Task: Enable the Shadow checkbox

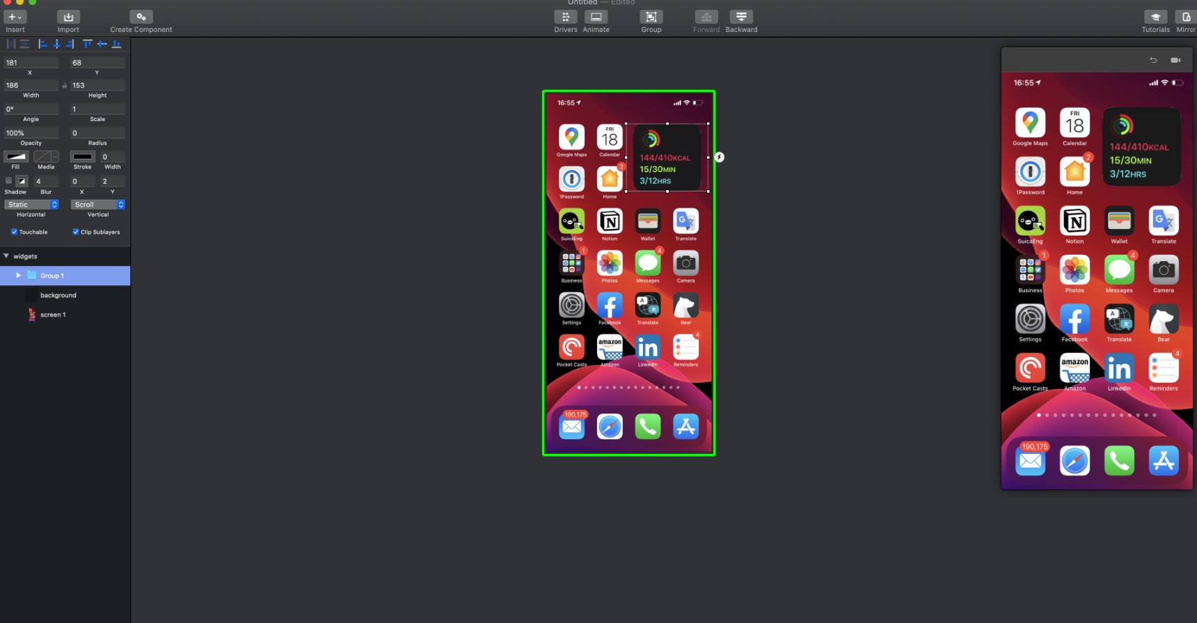Action: click(x=8, y=180)
